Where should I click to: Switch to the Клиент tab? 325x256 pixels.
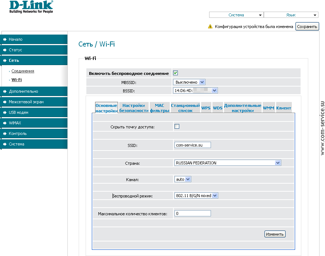(x=283, y=108)
